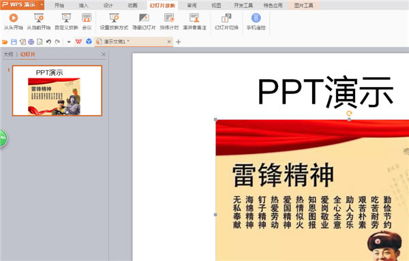
Task: Open presenter notes (演讲者备注)
Action: coord(194,21)
